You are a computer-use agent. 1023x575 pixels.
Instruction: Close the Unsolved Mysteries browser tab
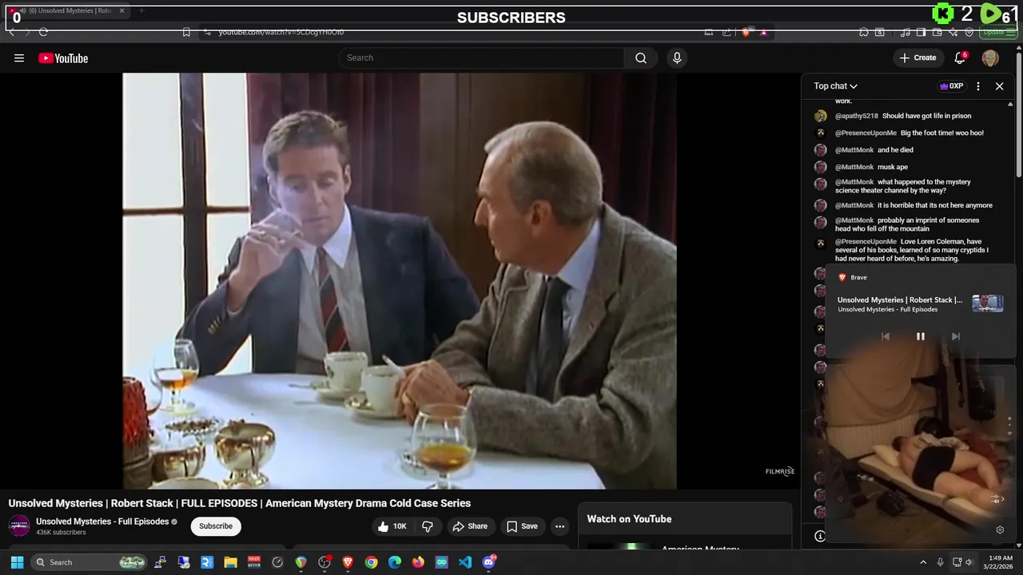[x=121, y=10]
